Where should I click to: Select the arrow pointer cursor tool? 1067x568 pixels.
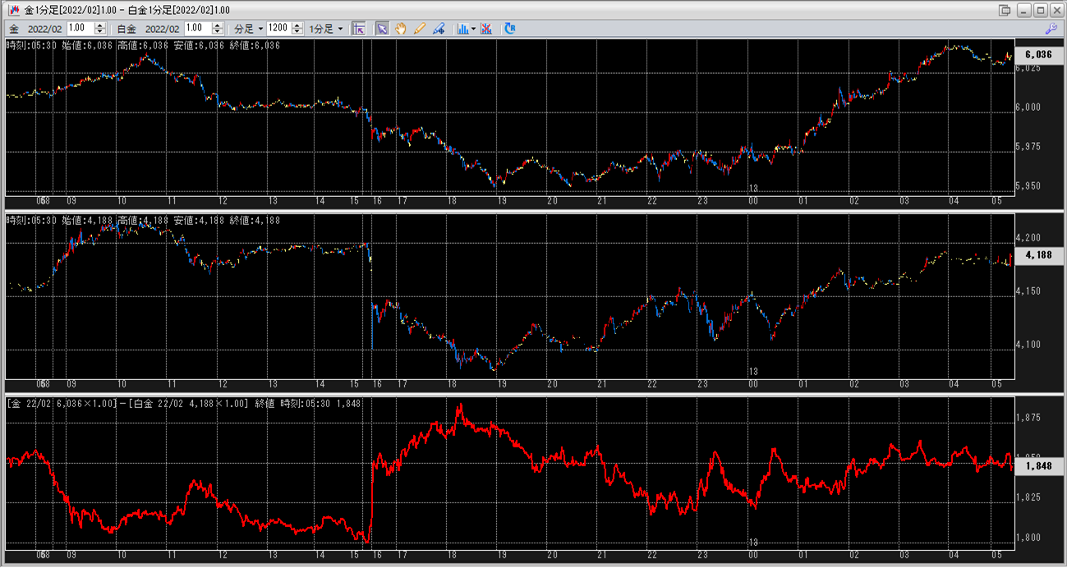(382, 28)
